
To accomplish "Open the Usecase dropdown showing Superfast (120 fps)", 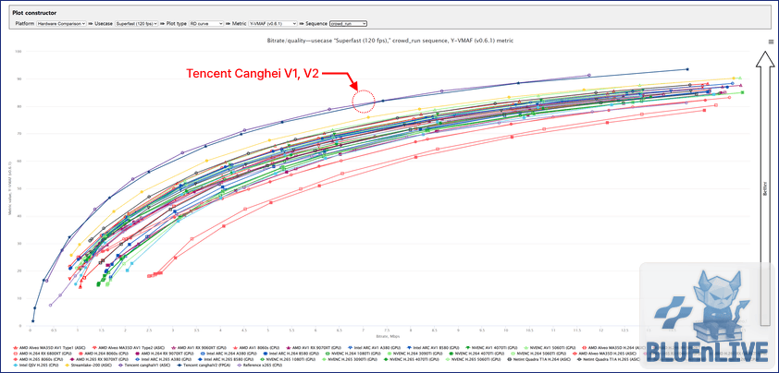I will tap(137, 23).
